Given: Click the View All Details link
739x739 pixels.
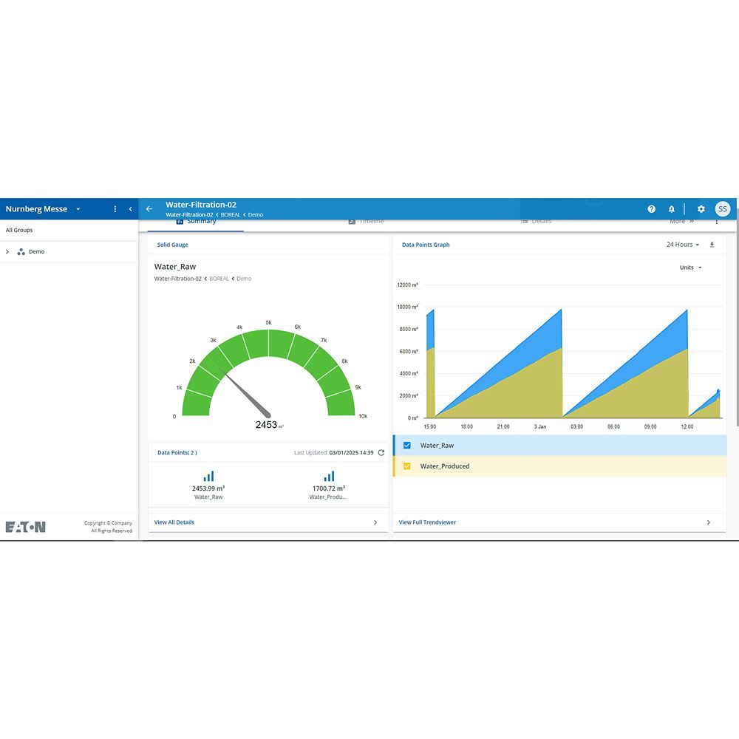Looking at the screenshot, I should [174, 522].
